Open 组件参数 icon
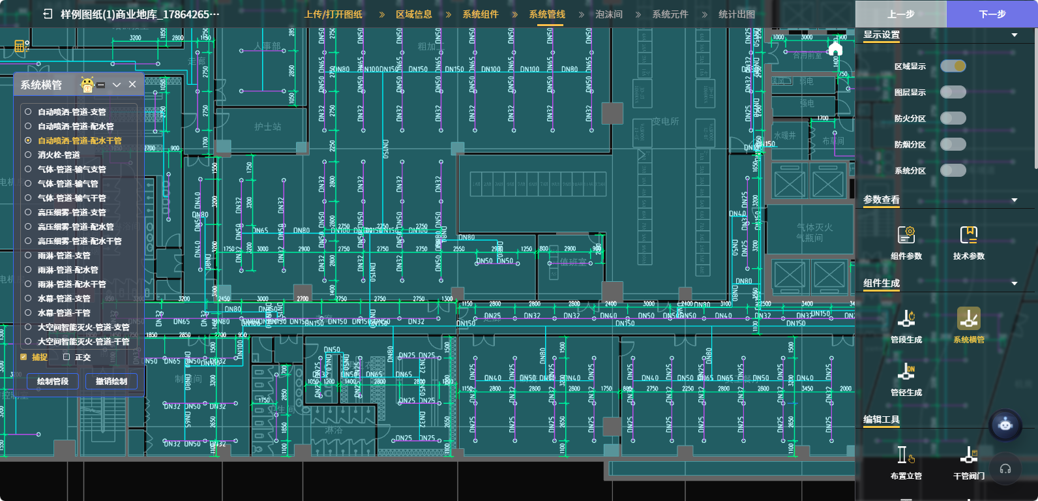 906,235
